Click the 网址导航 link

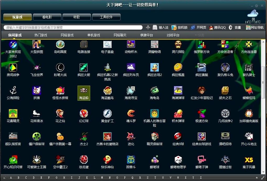tap(255, 28)
